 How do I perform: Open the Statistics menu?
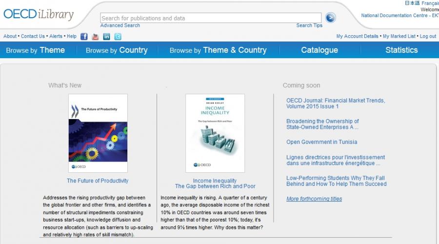(x=401, y=50)
